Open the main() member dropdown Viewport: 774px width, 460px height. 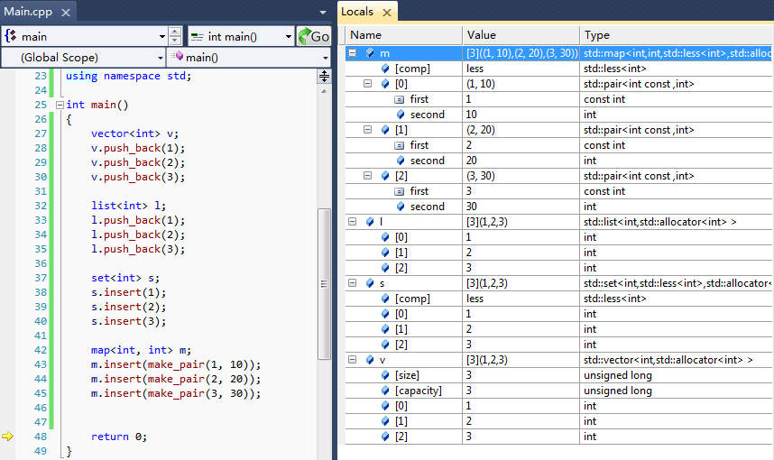(x=326, y=58)
